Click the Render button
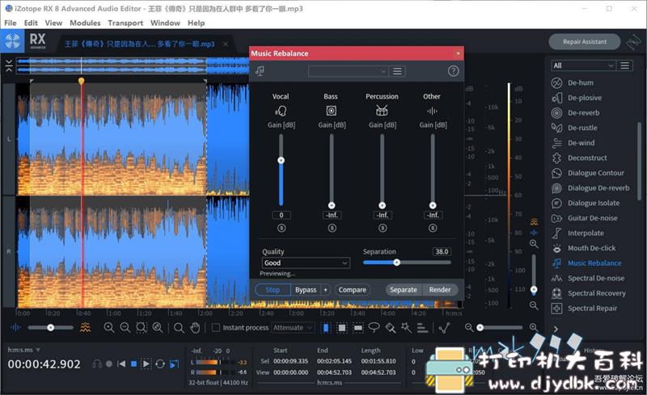This screenshot has height=395, width=647. tap(440, 290)
